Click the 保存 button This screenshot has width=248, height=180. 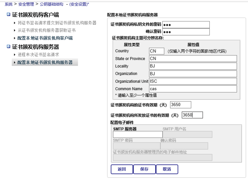click(x=144, y=169)
